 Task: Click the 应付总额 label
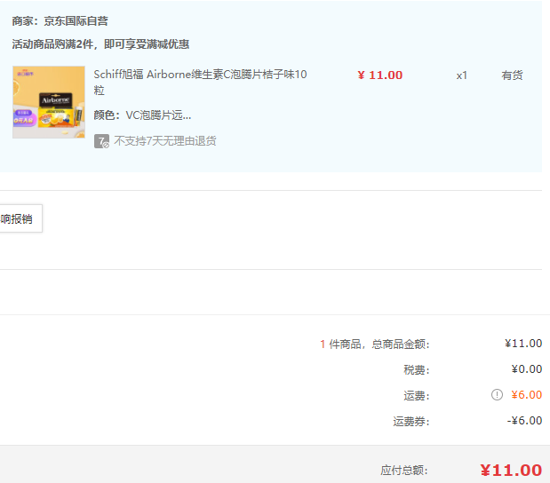[x=404, y=470]
